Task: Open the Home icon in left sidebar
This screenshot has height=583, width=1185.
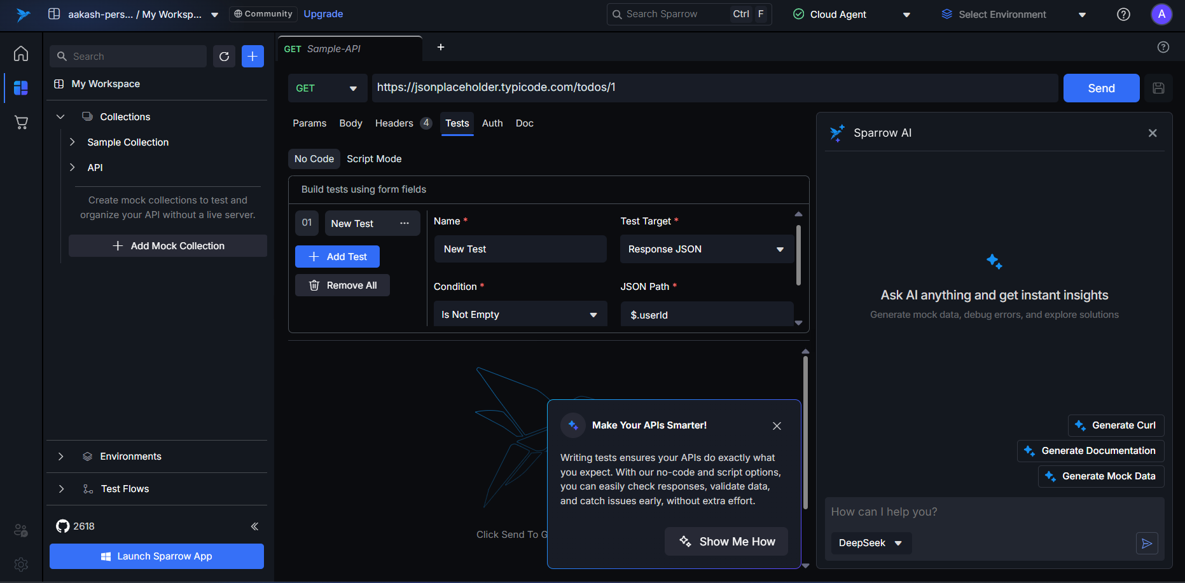Action: (x=21, y=53)
